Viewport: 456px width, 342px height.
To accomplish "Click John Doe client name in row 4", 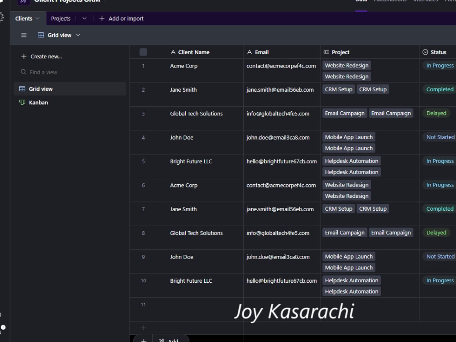I will (x=181, y=137).
